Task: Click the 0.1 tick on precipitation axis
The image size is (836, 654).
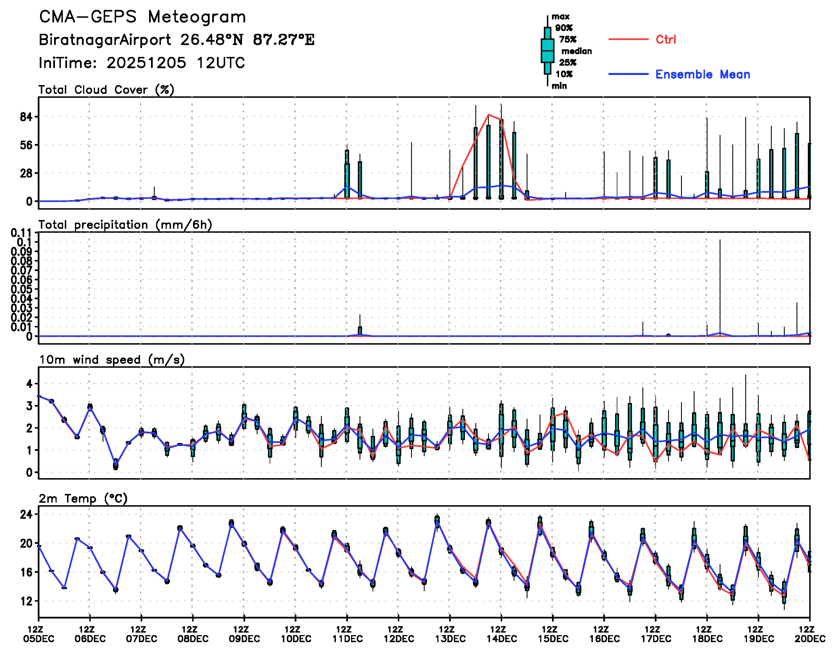Action: coord(24,242)
